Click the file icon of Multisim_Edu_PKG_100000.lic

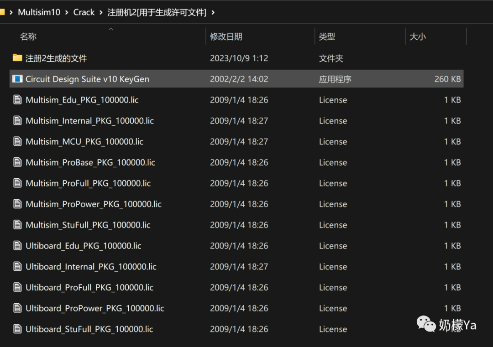click(17, 100)
